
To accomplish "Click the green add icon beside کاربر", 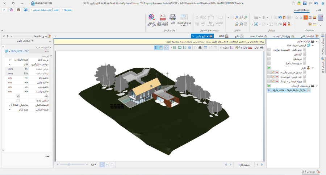I will pyautogui.click(x=269, y=68).
